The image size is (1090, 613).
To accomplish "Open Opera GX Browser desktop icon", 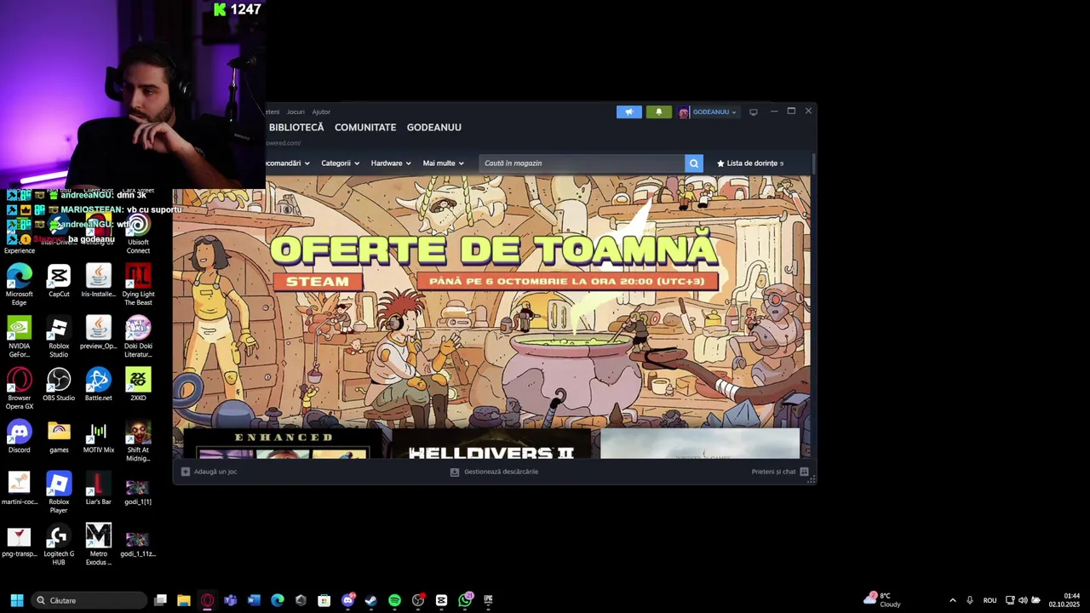I will [19, 389].
